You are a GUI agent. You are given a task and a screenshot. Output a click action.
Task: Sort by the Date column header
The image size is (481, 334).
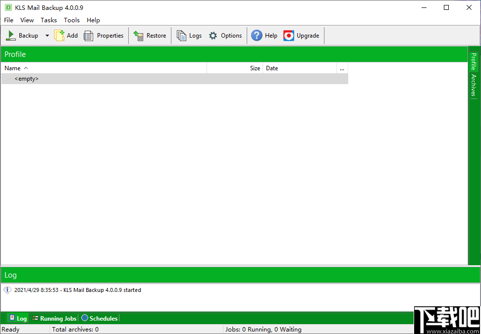[x=300, y=68]
